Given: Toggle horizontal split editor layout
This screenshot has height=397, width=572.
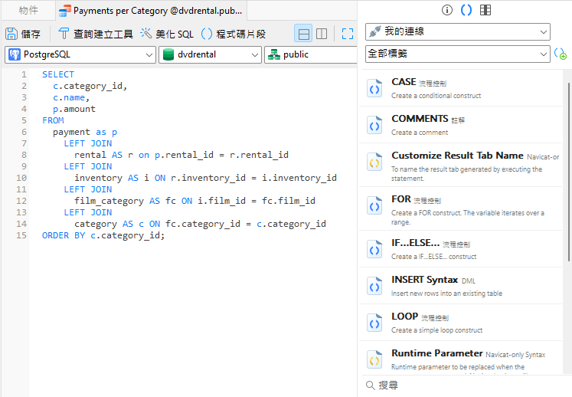Looking at the screenshot, I should pos(303,34).
